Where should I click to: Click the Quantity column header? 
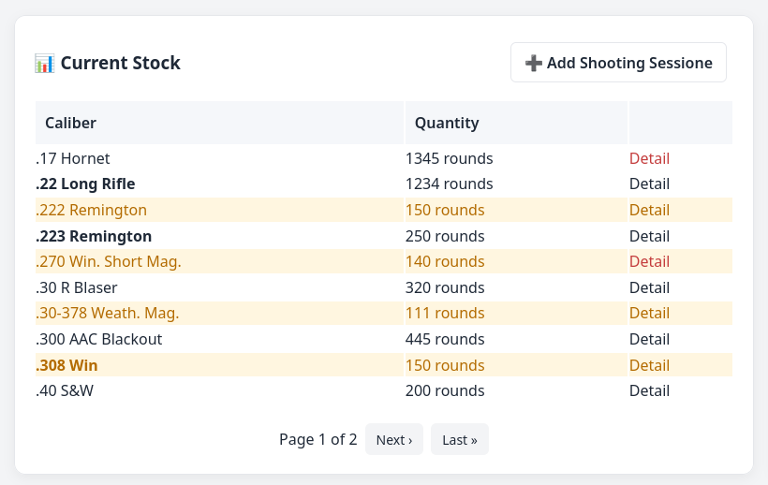coord(447,123)
